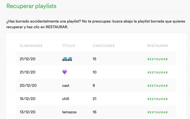
Task: Select the 15/12/20 deletion date
Action: coord(28,99)
